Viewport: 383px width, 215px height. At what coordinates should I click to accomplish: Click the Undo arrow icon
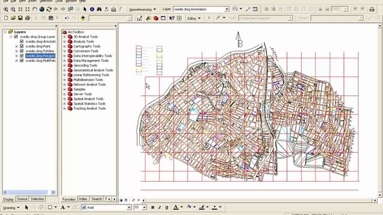[x=66, y=18]
